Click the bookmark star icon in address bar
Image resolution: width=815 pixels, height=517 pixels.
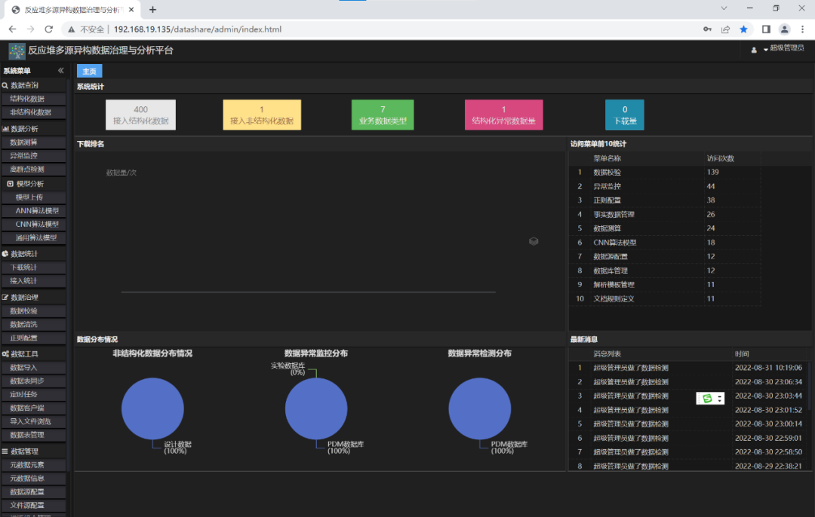click(x=744, y=29)
